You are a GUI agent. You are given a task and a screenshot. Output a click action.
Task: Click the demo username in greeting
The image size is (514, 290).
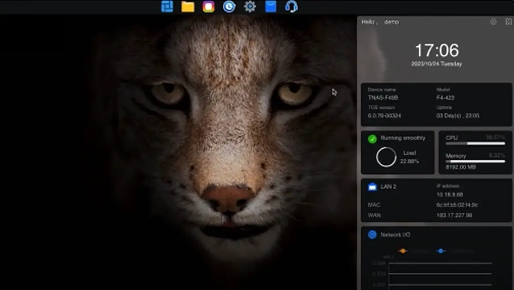[391, 22]
